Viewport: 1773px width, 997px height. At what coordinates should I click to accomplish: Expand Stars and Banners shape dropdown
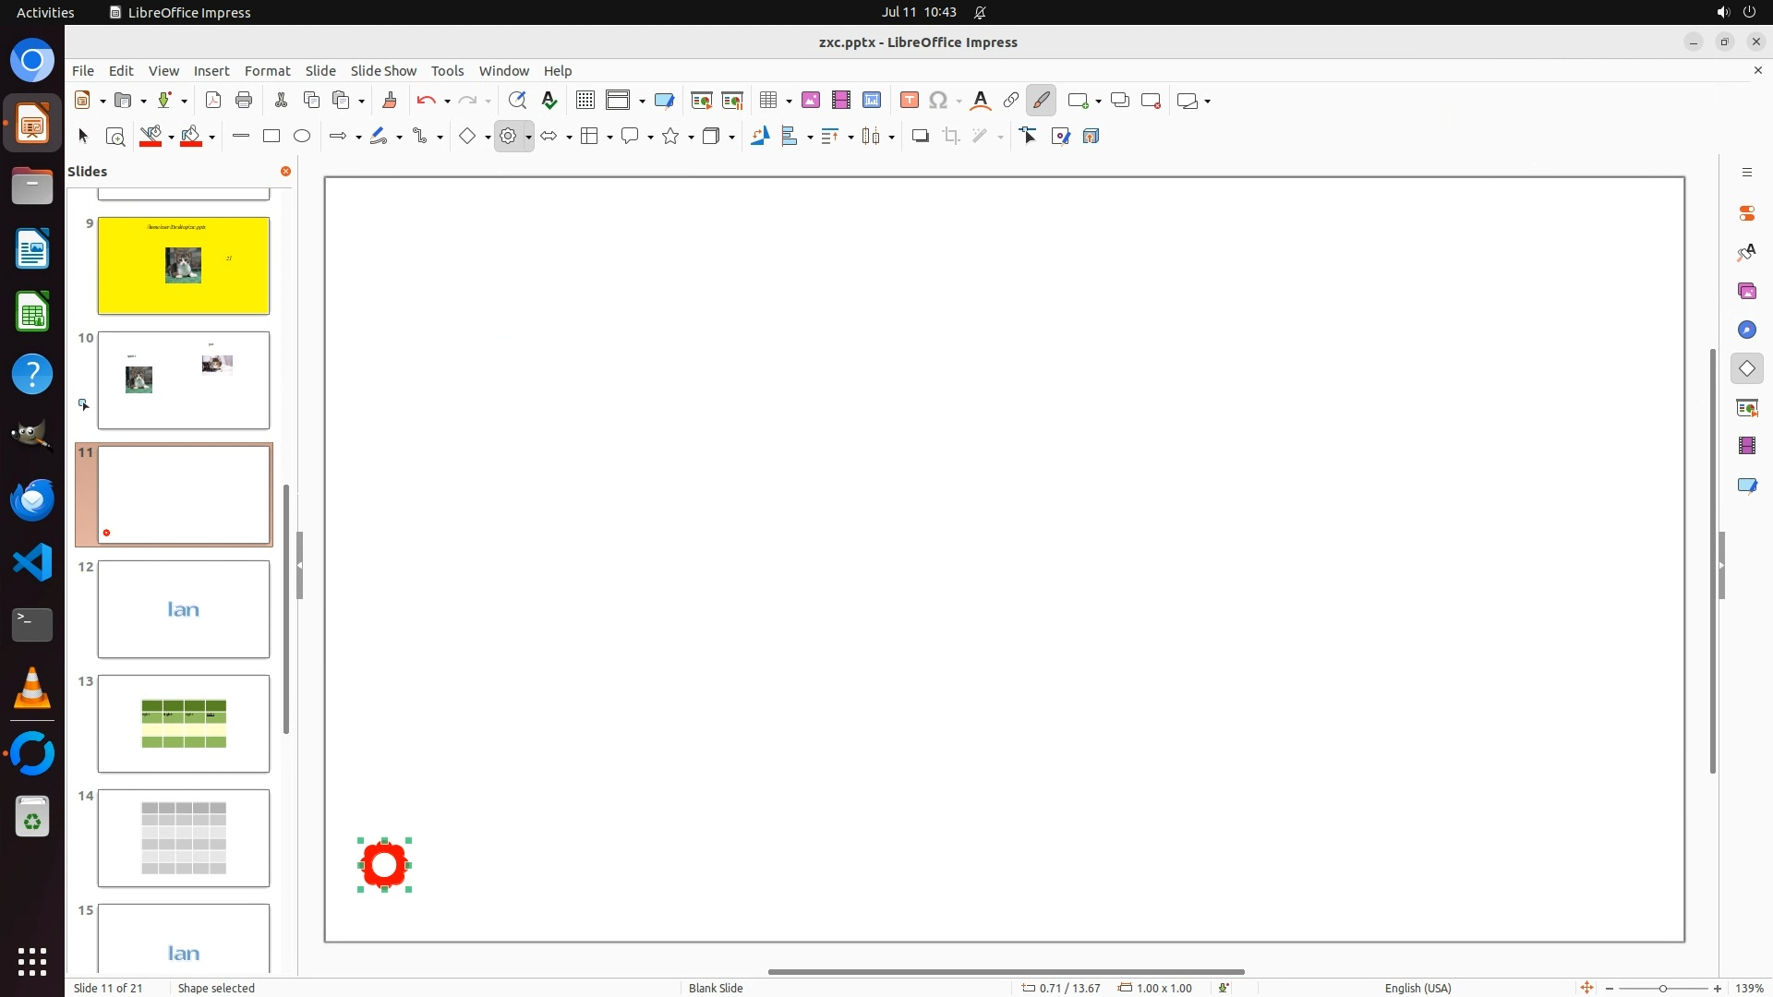[x=691, y=138]
